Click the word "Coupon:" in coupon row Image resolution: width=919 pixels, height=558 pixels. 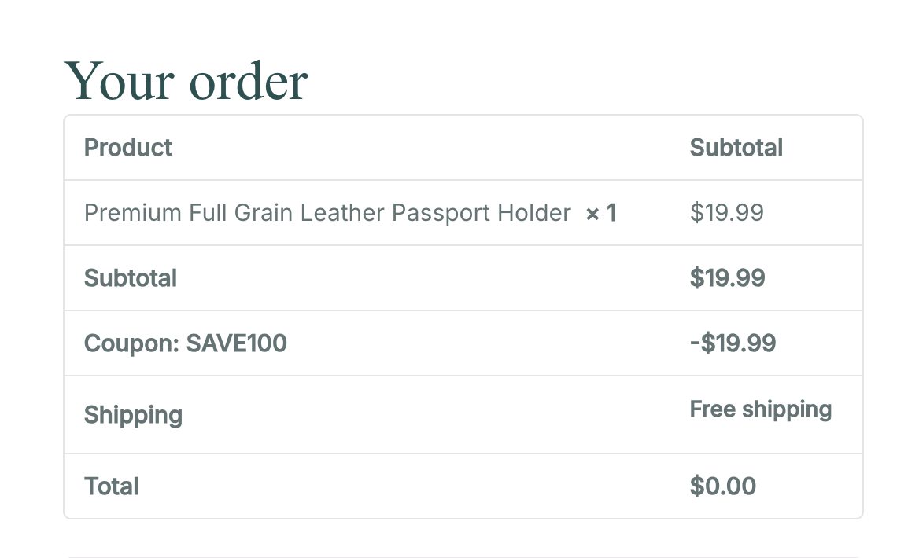click(132, 343)
